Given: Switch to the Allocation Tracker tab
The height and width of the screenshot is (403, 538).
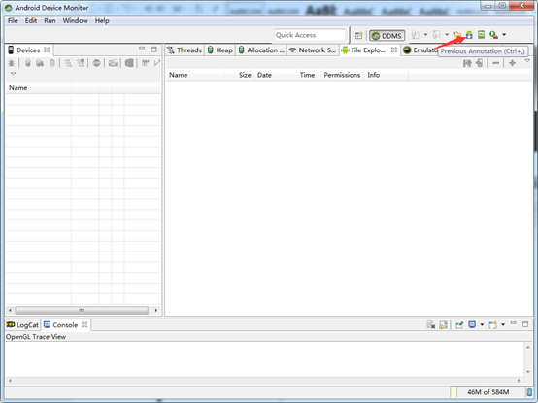Looking at the screenshot, I should tap(261, 50).
